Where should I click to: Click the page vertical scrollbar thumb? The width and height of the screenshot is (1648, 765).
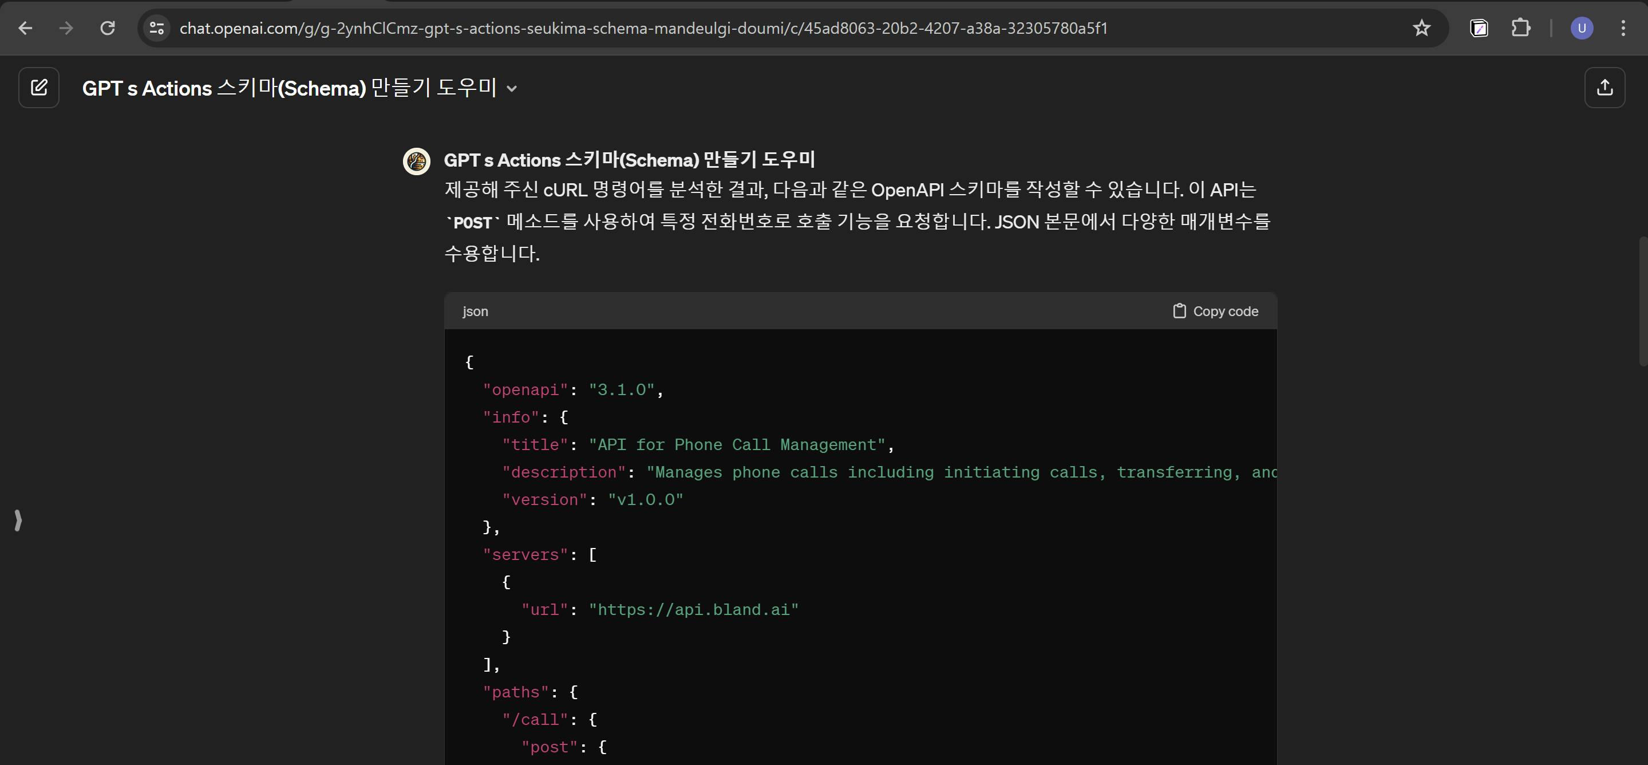coord(1642,301)
